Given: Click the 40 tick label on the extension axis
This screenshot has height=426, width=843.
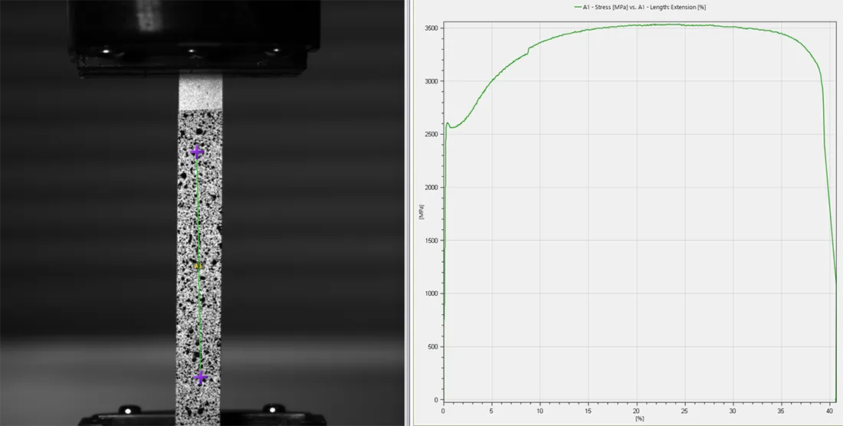Looking at the screenshot, I should 829,410.
